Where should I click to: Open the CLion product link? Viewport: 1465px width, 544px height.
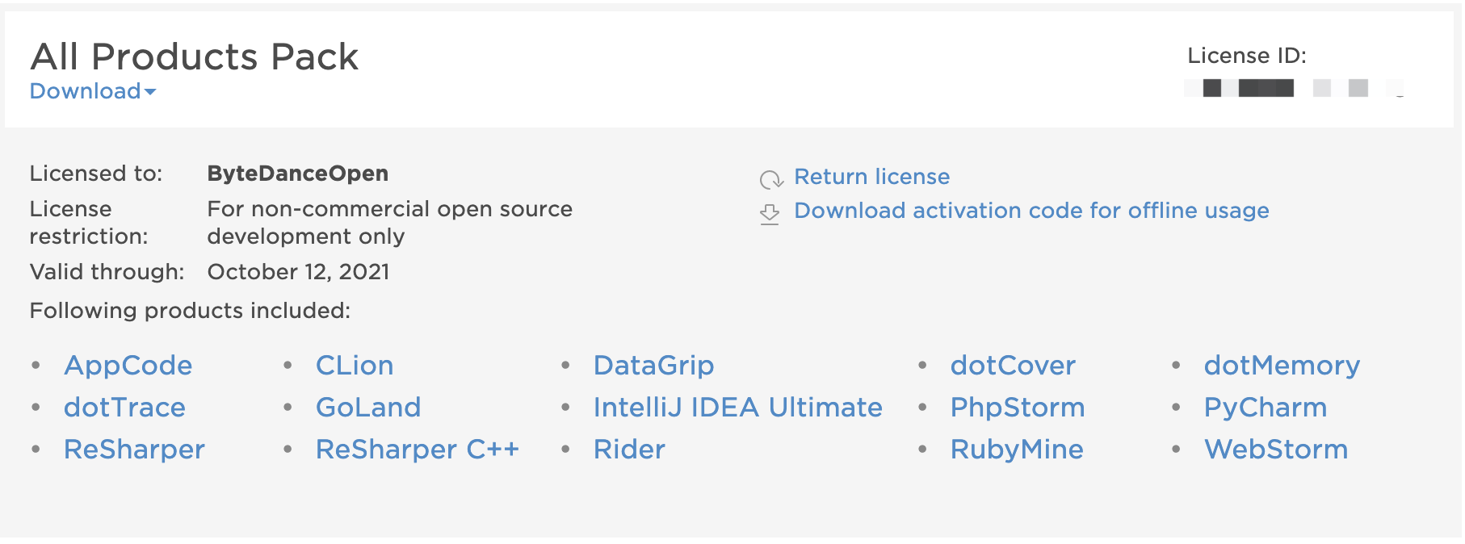355,366
